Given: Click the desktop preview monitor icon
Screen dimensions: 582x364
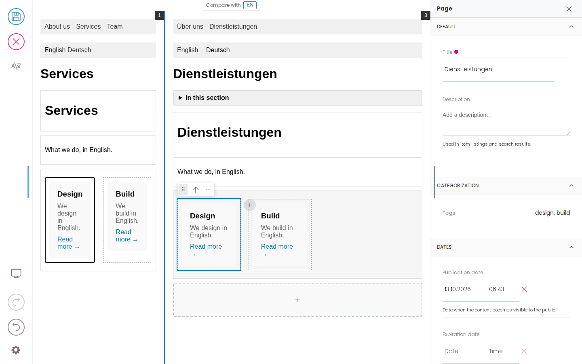Looking at the screenshot, I should tap(16, 273).
